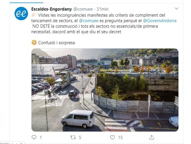Open the Escaldes-Engordany profile avatar

pyautogui.click(x=21, y=14)
